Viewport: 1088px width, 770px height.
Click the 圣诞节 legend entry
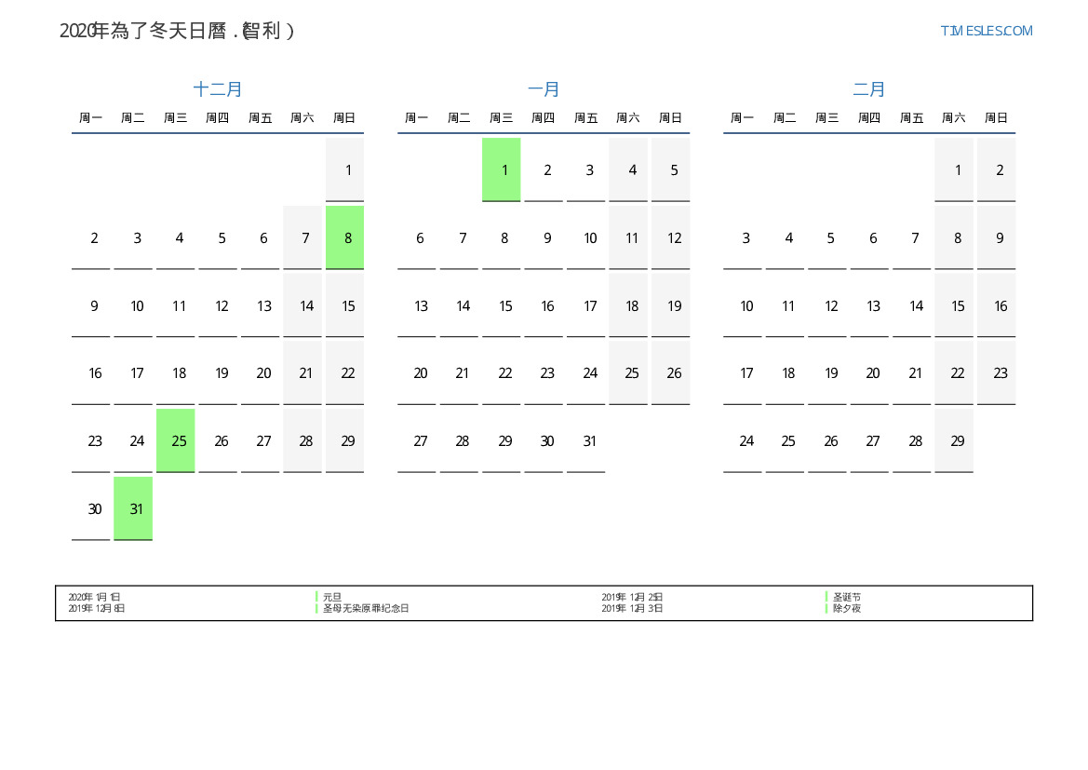click(847, 597)
